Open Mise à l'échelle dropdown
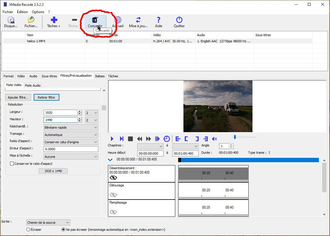This screenshot has width=330, height=236. [x=71, y=156]
